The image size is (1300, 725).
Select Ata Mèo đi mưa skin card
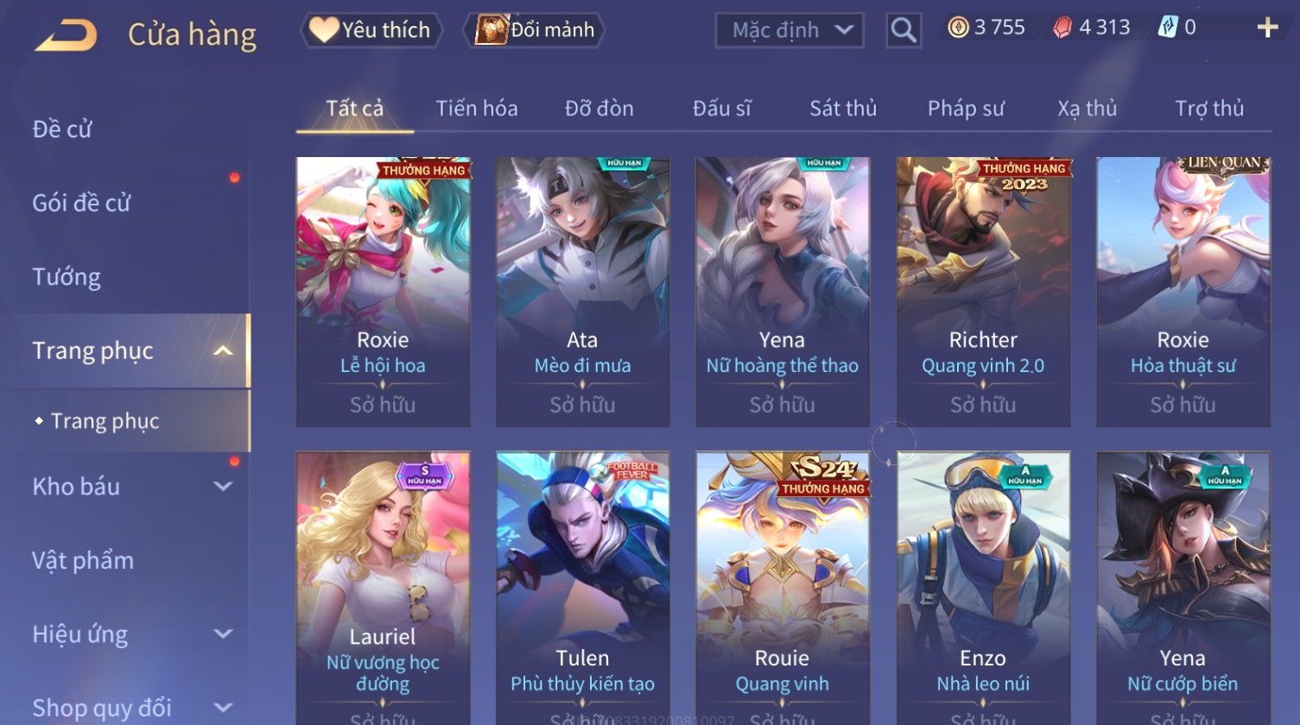tap(582, 292)
